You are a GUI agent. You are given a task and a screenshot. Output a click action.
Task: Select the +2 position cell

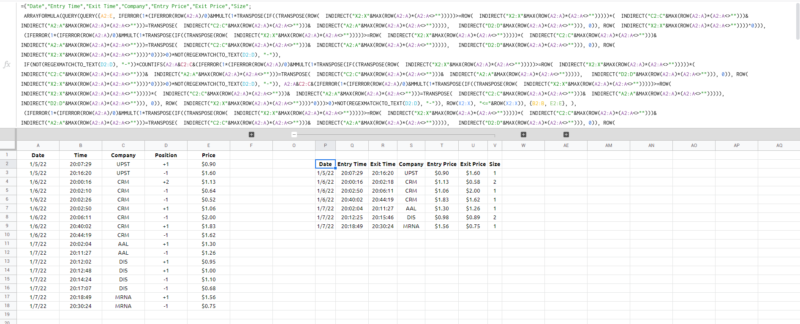166,182
